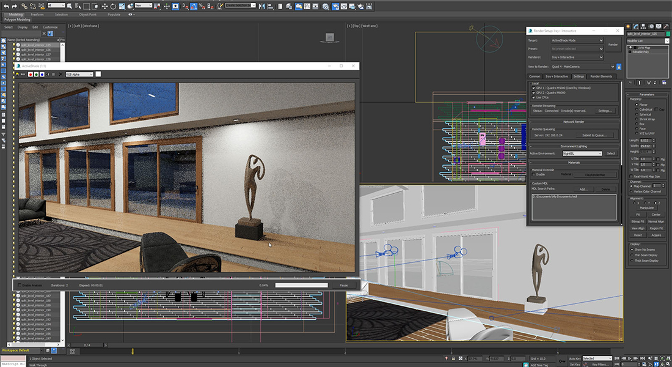The height and width of the screenshot is (367, 672).
Task: Enable the Material Override checkbox
Action: pos(533,174)
